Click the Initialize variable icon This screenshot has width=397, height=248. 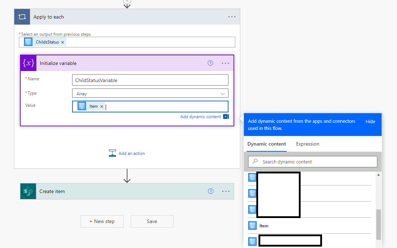coord(29,63)
